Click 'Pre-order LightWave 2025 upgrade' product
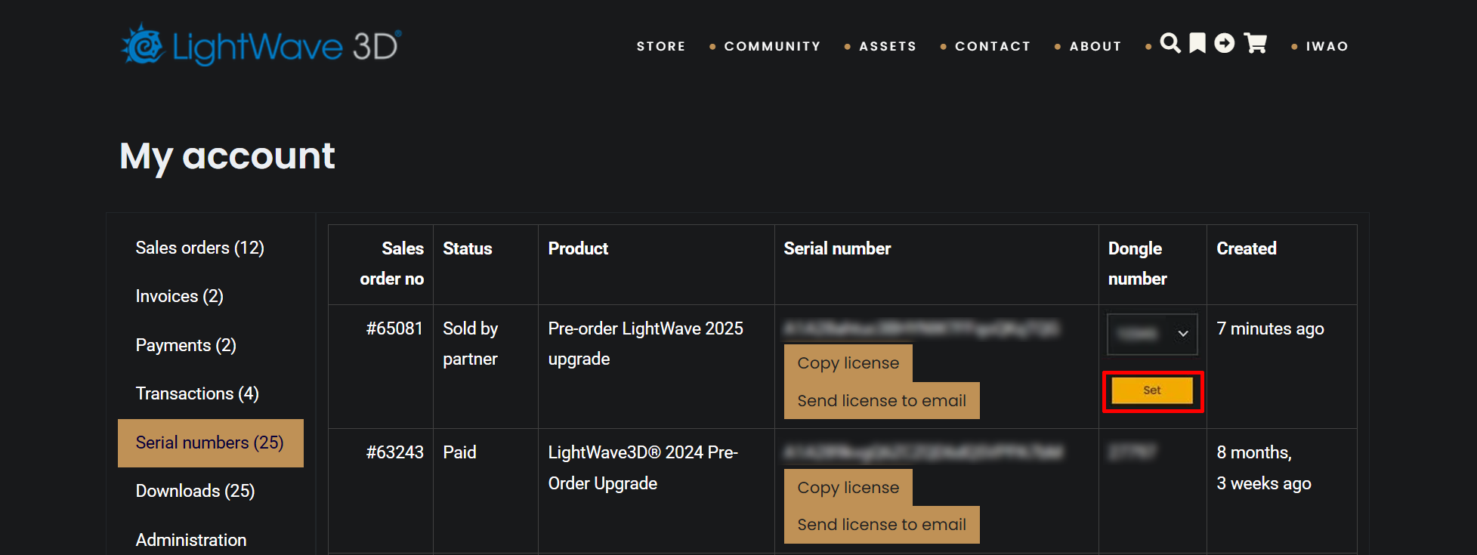The width and height of the screenshot is (1477, 555). [646, 344]
